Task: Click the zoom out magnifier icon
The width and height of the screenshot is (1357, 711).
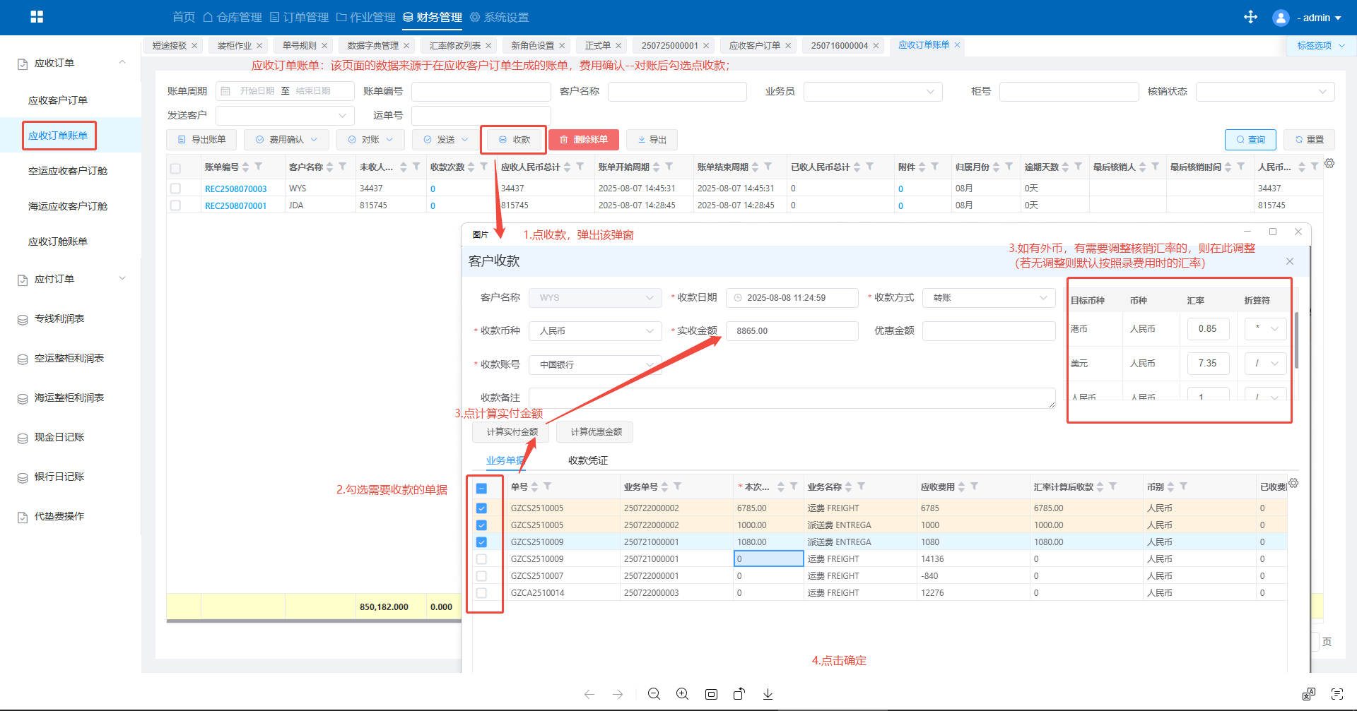Action: pos(654,694)
